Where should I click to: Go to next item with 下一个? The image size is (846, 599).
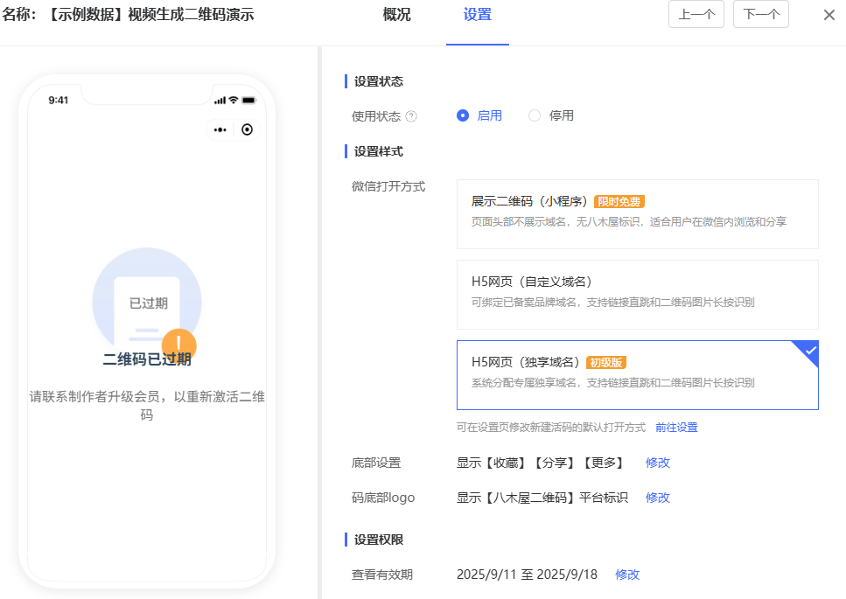[760, 15]
